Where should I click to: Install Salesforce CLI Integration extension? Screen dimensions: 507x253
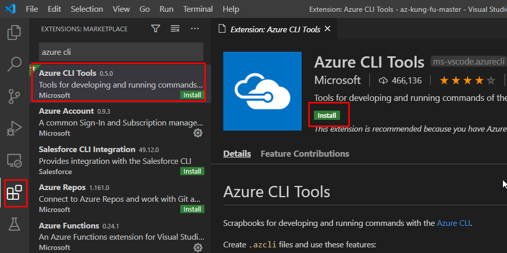click(192, 171)
